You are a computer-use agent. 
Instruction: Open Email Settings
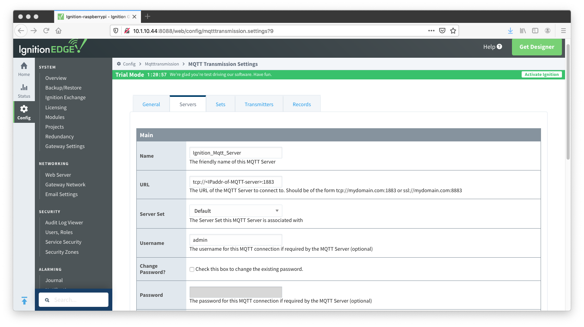(x=61, y=194)
